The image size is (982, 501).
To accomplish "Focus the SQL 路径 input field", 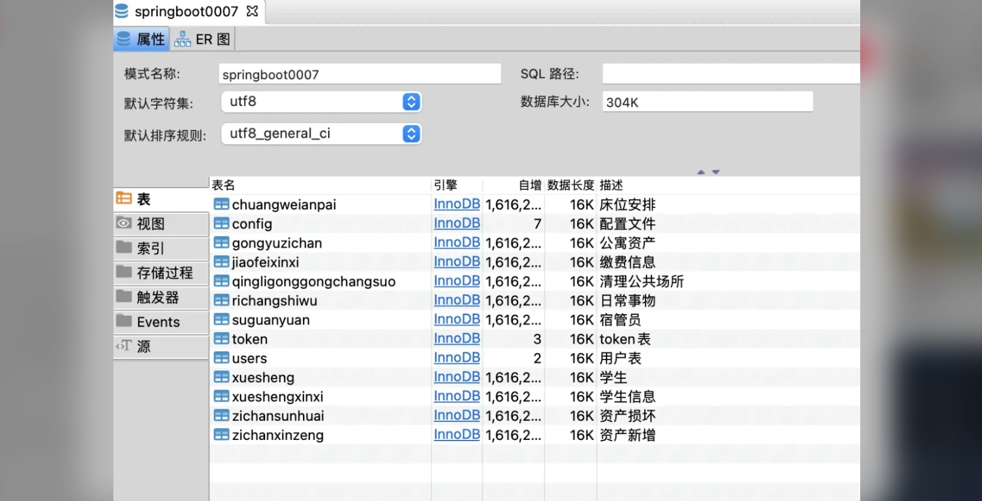I will (731, 74).
